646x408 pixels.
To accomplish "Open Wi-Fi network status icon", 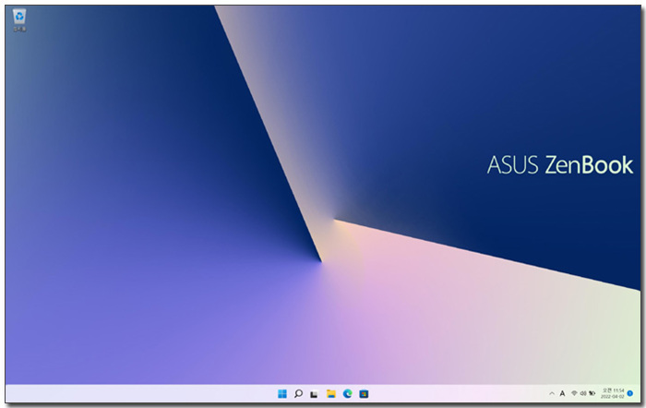I will [574, 393].
